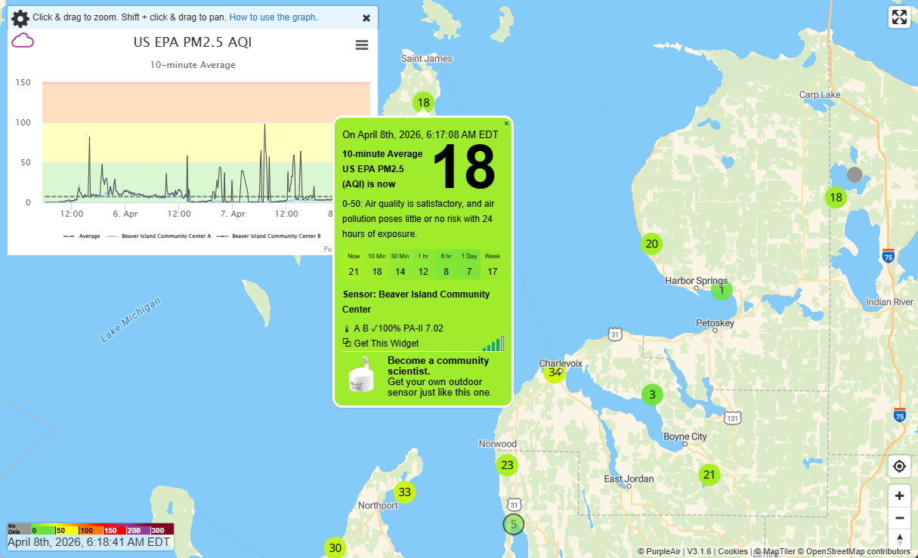Open the chart hamburger export menu

(362, 45)
